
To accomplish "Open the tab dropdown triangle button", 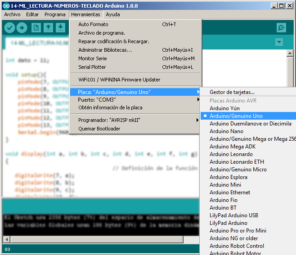I will (x=279, y=42).
